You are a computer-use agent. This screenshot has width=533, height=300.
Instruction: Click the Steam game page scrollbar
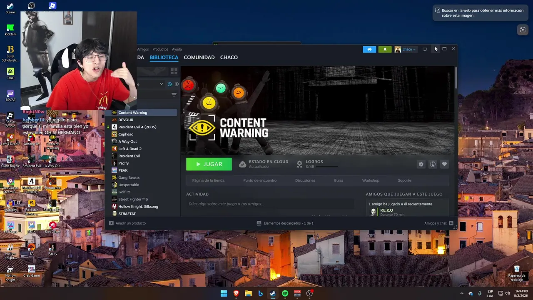click(456, 77)
